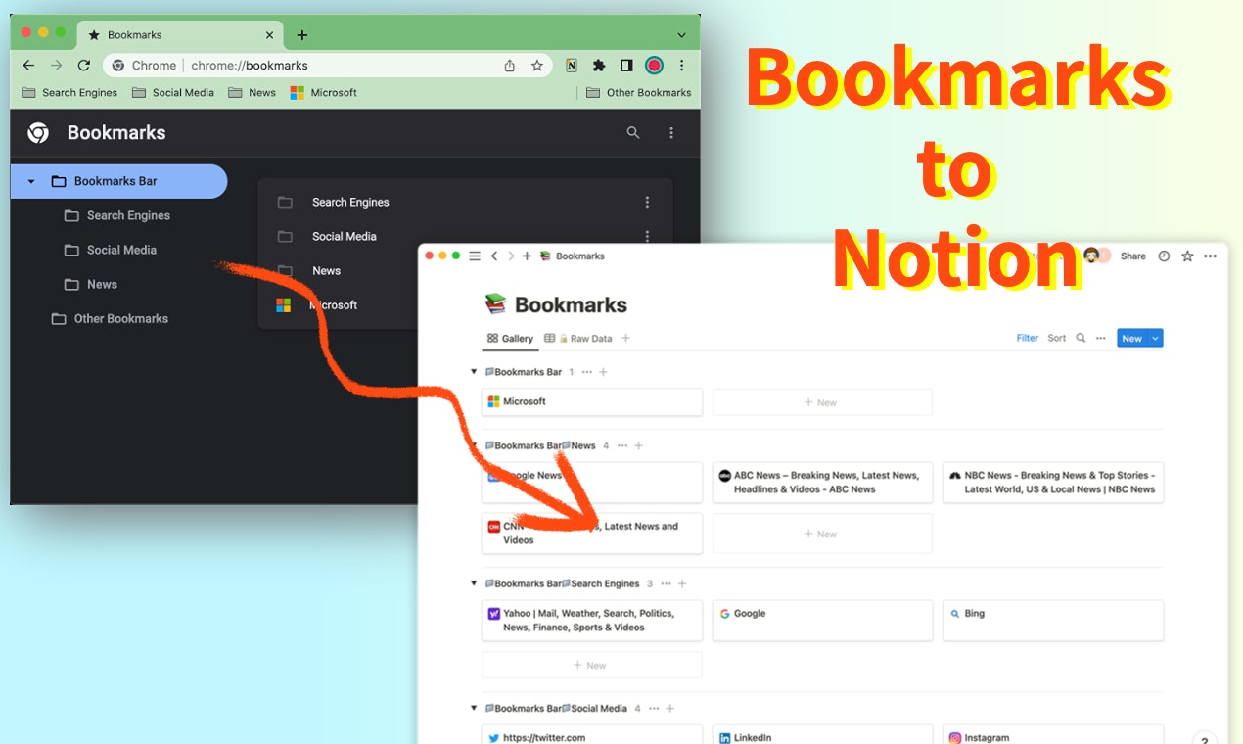The image size is (1243, 744).
Task: Open the ABC News card in Notion
Action: click(x=822, y=483)
